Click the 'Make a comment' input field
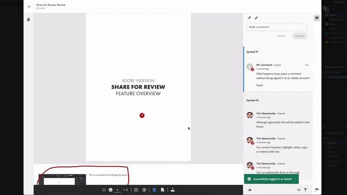The width and height of the screenshot is (347, 195). (277, 27)
